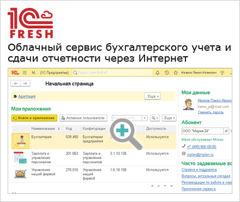Open Справка и поддержка link
The image size is (240, 202).
point(199,170)
